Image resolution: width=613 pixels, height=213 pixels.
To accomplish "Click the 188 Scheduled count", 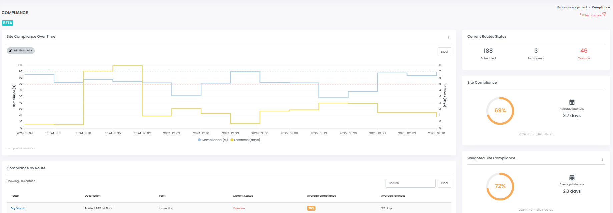I will pyautogui.click(x=488, y=51).
